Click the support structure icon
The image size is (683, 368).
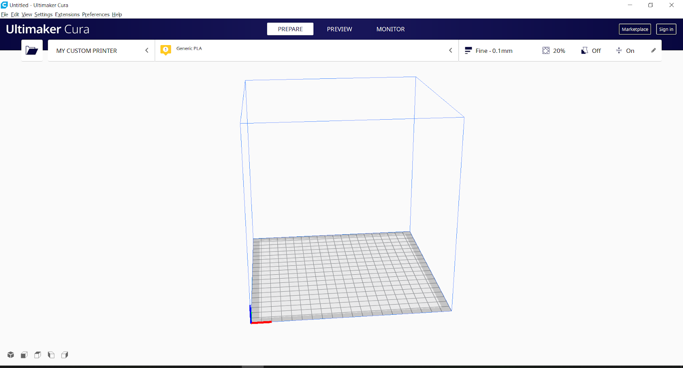(x=585, y=51)
